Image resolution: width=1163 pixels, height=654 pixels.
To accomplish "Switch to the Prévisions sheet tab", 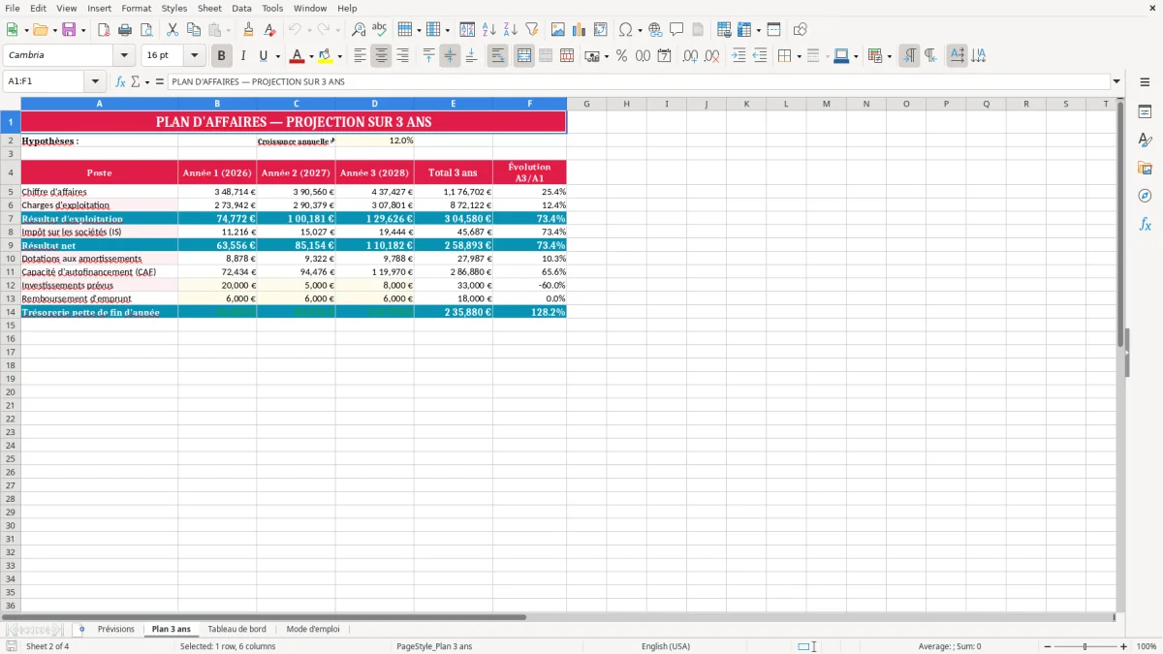I will pos(116,629).
